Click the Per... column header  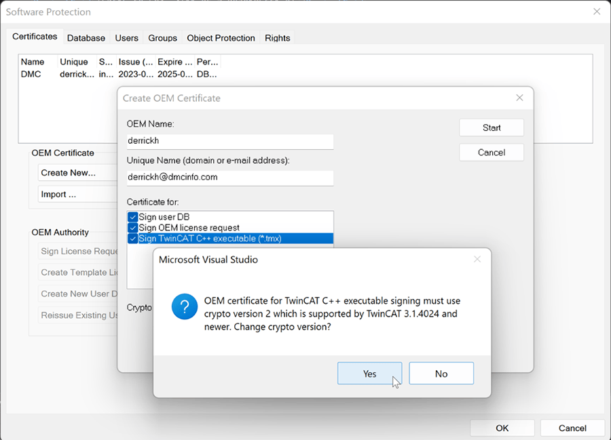tap(207, 62)
